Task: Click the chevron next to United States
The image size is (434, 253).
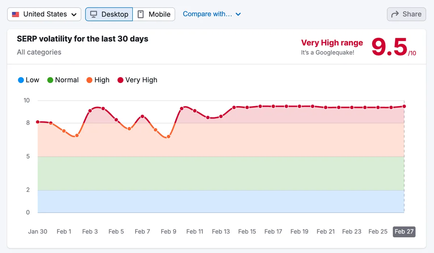Action: [x=75, y=14]
